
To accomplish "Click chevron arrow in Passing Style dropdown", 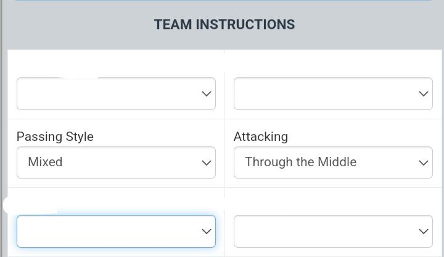I will (x=207, y=163).
